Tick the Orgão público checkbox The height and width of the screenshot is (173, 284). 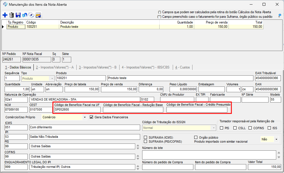coord(196,137)
